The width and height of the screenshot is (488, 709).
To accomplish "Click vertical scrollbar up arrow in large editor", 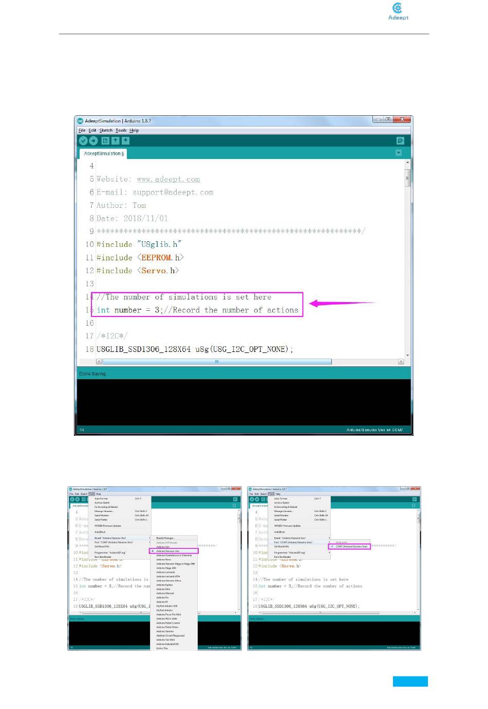I will 408,163.
